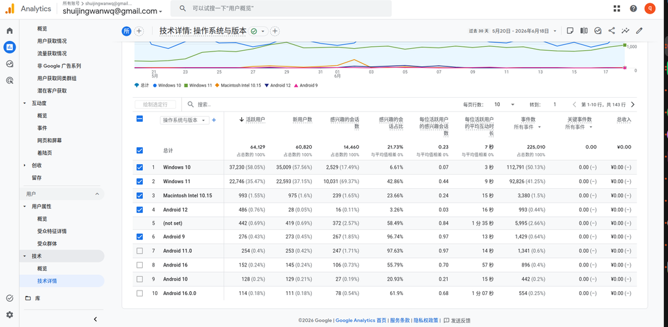This screenshot has width=668, height=327.
Task: Open 用户获取情况 in the sidebar
Action: coord(52,41)
